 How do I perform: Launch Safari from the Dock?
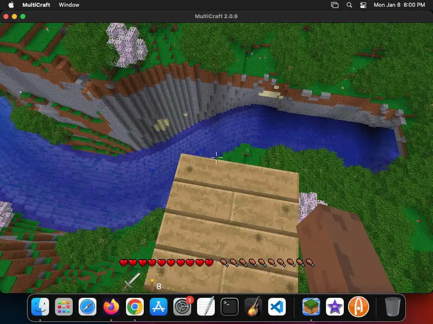click(x=88, y=307)
